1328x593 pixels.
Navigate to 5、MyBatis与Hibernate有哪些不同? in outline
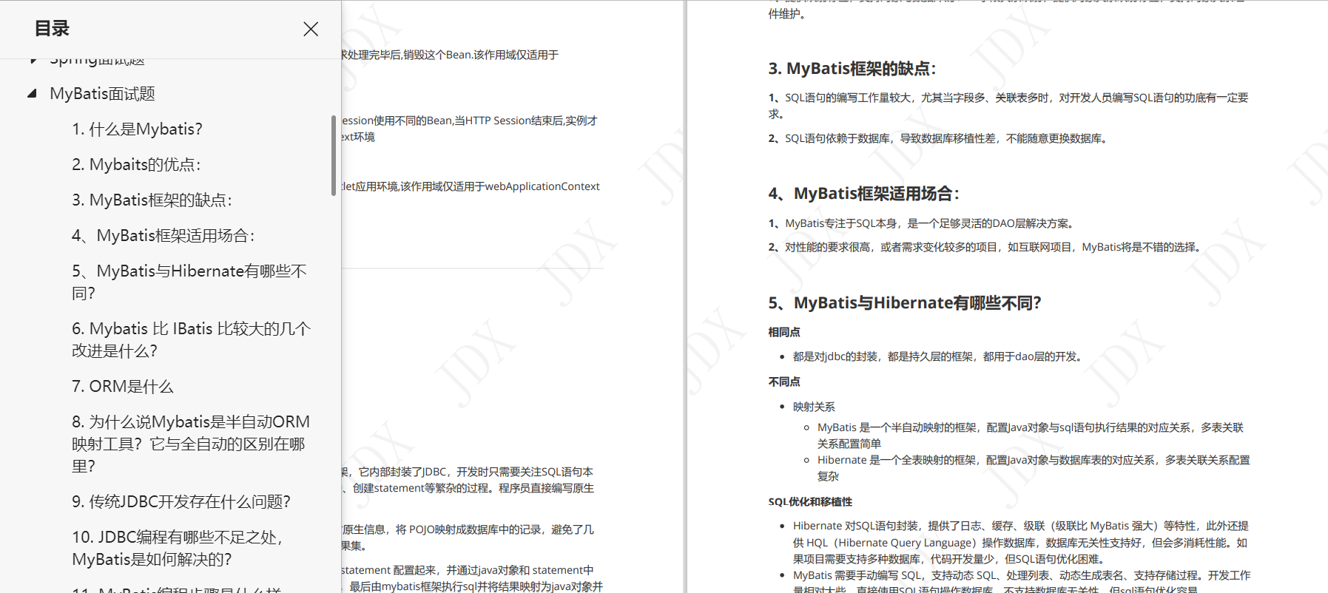point(189,282)
